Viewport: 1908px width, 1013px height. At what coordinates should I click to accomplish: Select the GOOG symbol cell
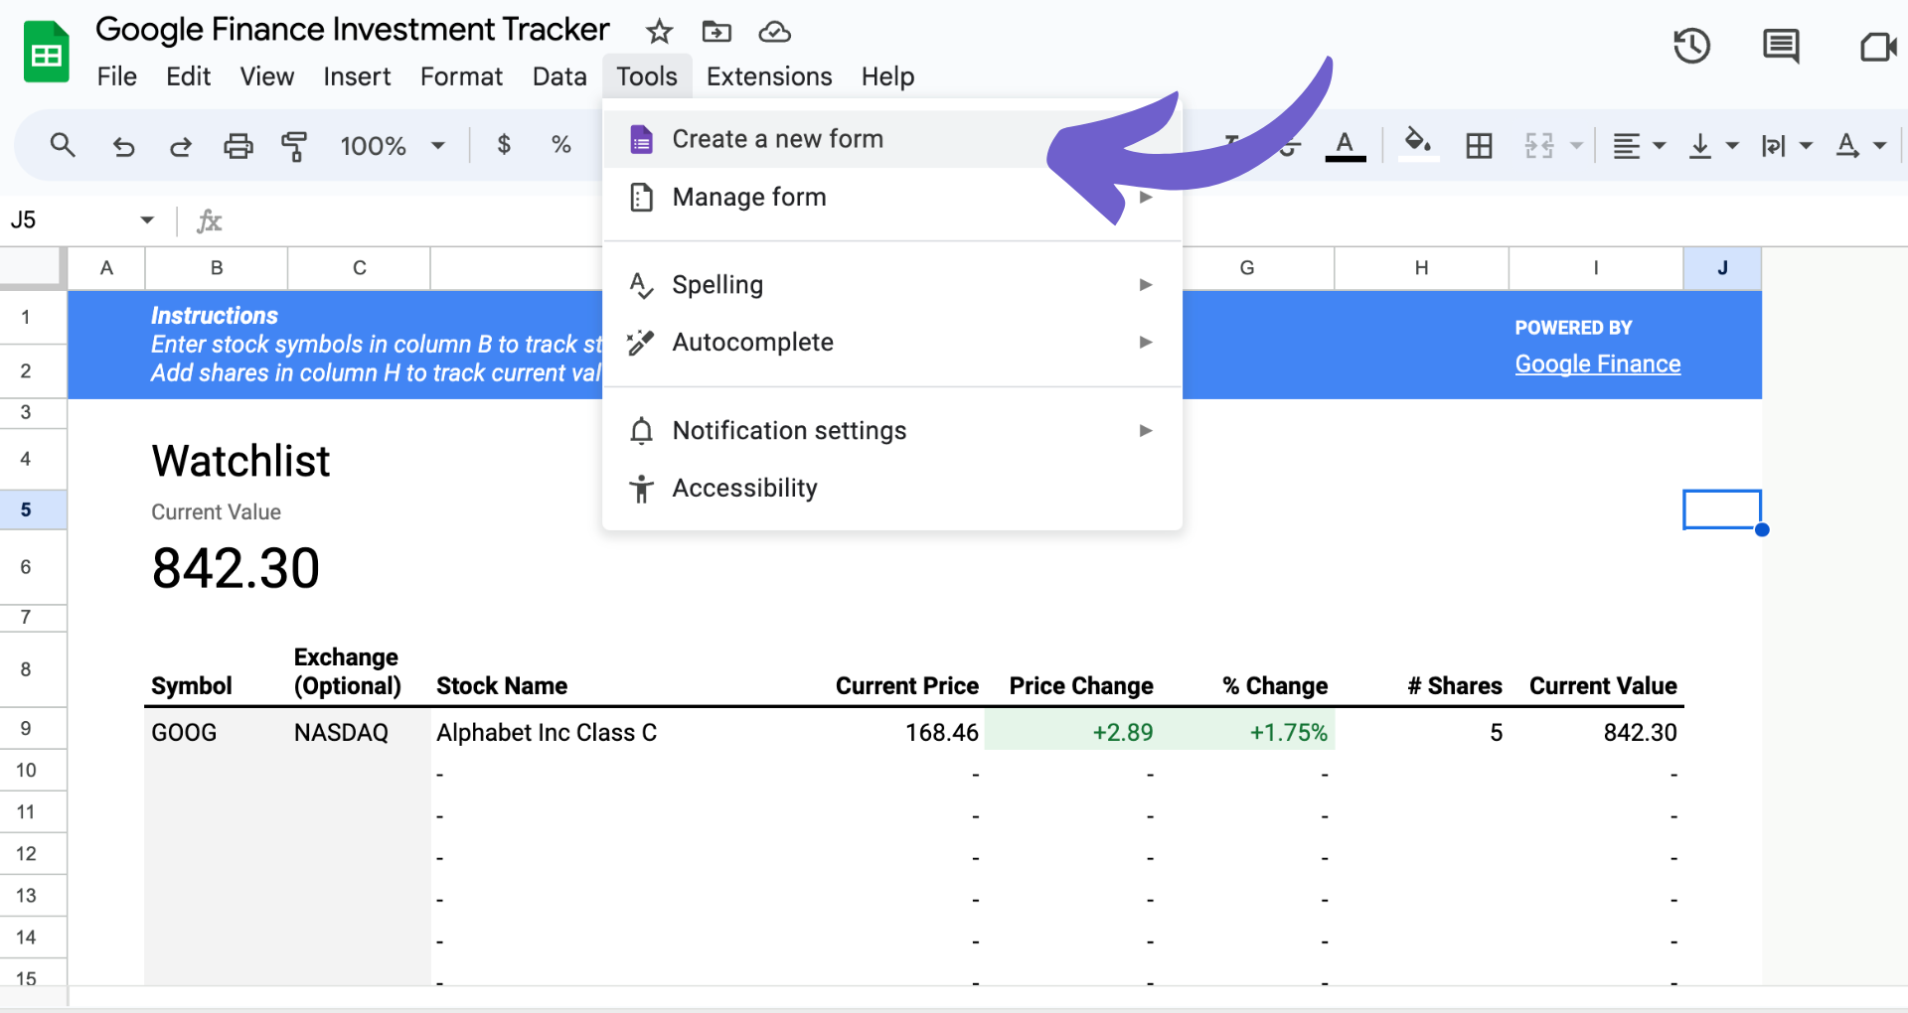[216, 733]
